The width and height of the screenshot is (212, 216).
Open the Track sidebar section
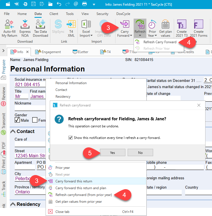point(3,189)
